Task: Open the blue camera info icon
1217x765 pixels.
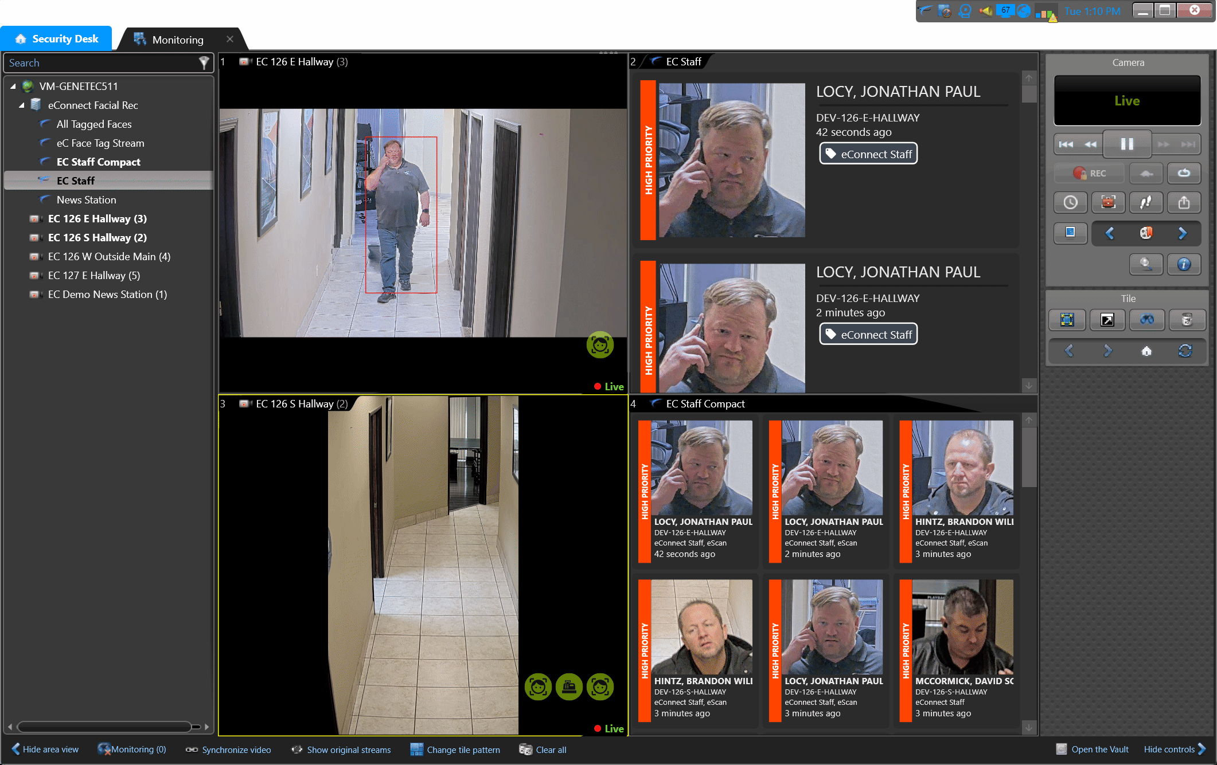Action: click(1184, 264)
